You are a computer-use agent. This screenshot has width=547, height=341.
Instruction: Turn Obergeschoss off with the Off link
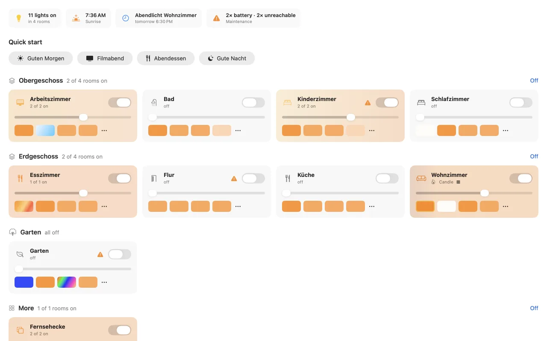(x=534, y=81)
